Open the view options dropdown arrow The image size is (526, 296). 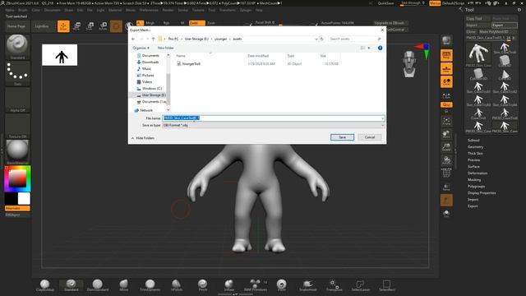click(369, 48)
